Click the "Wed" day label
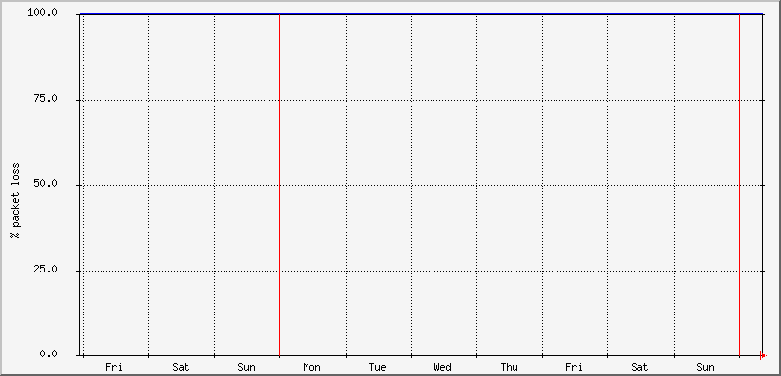This screenshot has height=376, width=781. click(x=443, y=368)
